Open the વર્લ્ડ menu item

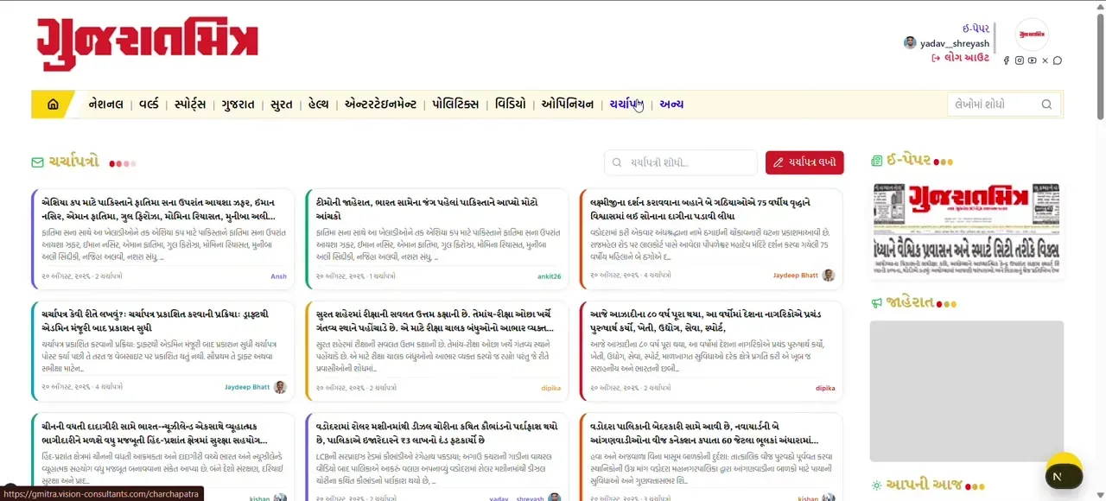[149, 105]
